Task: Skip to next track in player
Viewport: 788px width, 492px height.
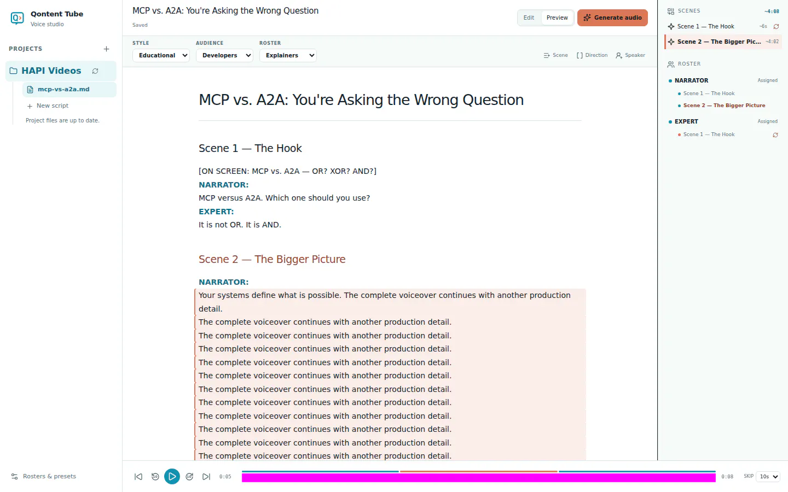Action: click(206, 477)
